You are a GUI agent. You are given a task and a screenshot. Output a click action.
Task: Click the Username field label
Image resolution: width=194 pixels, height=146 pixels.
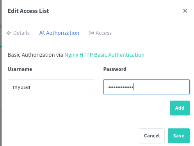(20, 69)
